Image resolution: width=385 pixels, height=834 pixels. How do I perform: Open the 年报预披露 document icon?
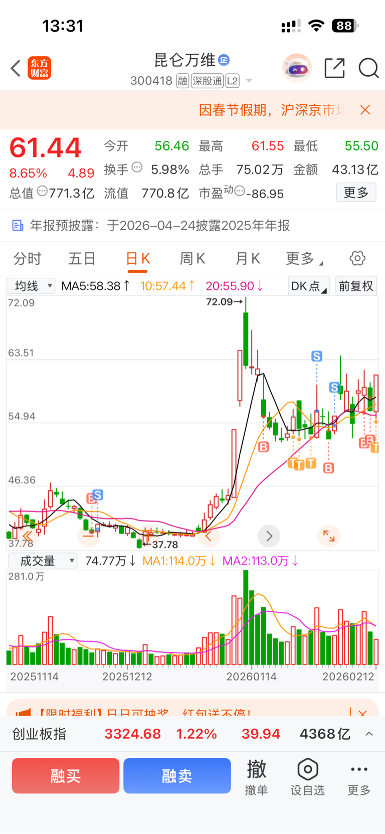(18, 226)
